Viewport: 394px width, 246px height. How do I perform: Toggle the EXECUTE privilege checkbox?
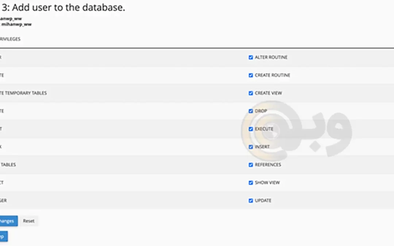tap(251, 129)
